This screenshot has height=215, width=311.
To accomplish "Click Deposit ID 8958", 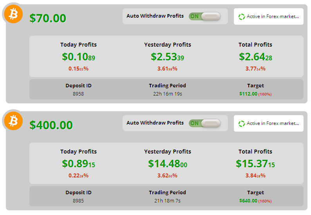I will pos(78,94).
